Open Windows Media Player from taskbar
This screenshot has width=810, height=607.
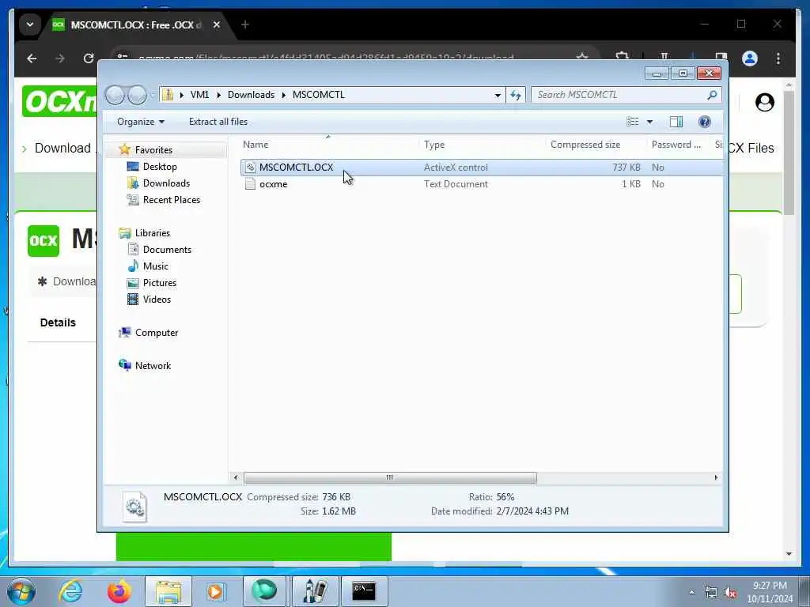[x=215, y=591]
